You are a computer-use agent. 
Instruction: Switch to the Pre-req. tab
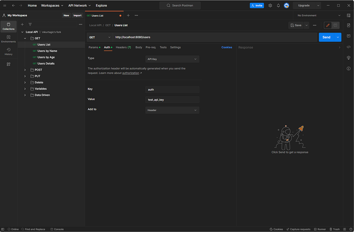pos(151,47)
